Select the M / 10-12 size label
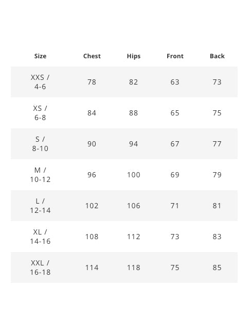The image size is (250, 334). (x=40, y=175)
